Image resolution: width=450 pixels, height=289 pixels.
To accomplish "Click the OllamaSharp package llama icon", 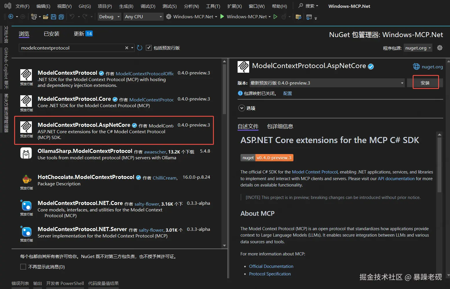I will coord(26,153).
